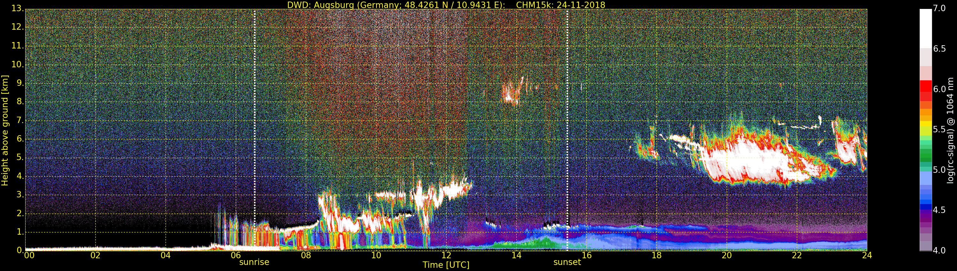Click the '20' tick on the time axis
Screen dimensions: 957x271
point(727,255)
